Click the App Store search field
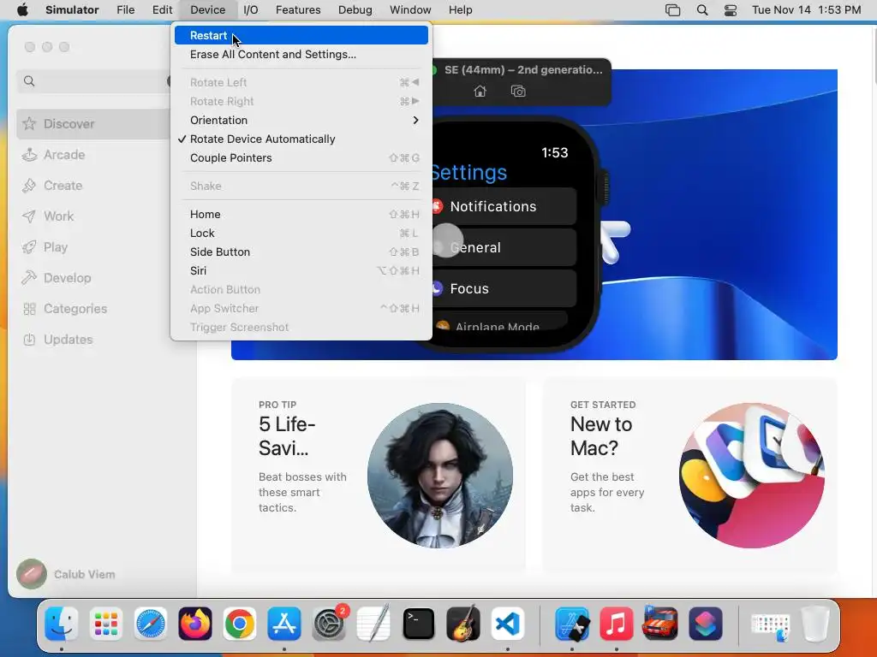Image resolution: width=877 pixels, height=657 pixels. (x=95, y=81)
